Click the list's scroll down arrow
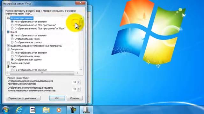 pyautogui.click(x=81, y=69)
